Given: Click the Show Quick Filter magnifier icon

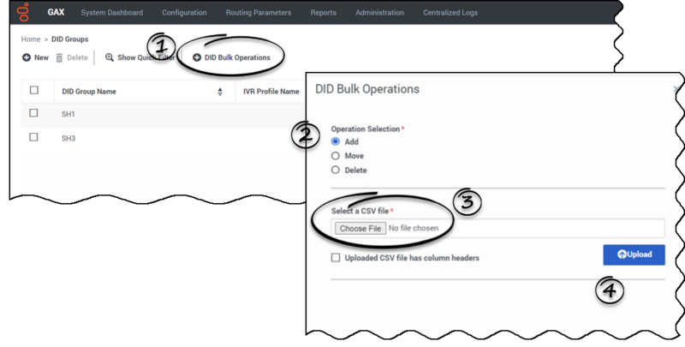Looking at the screenshot, I should tap(110, 57).
